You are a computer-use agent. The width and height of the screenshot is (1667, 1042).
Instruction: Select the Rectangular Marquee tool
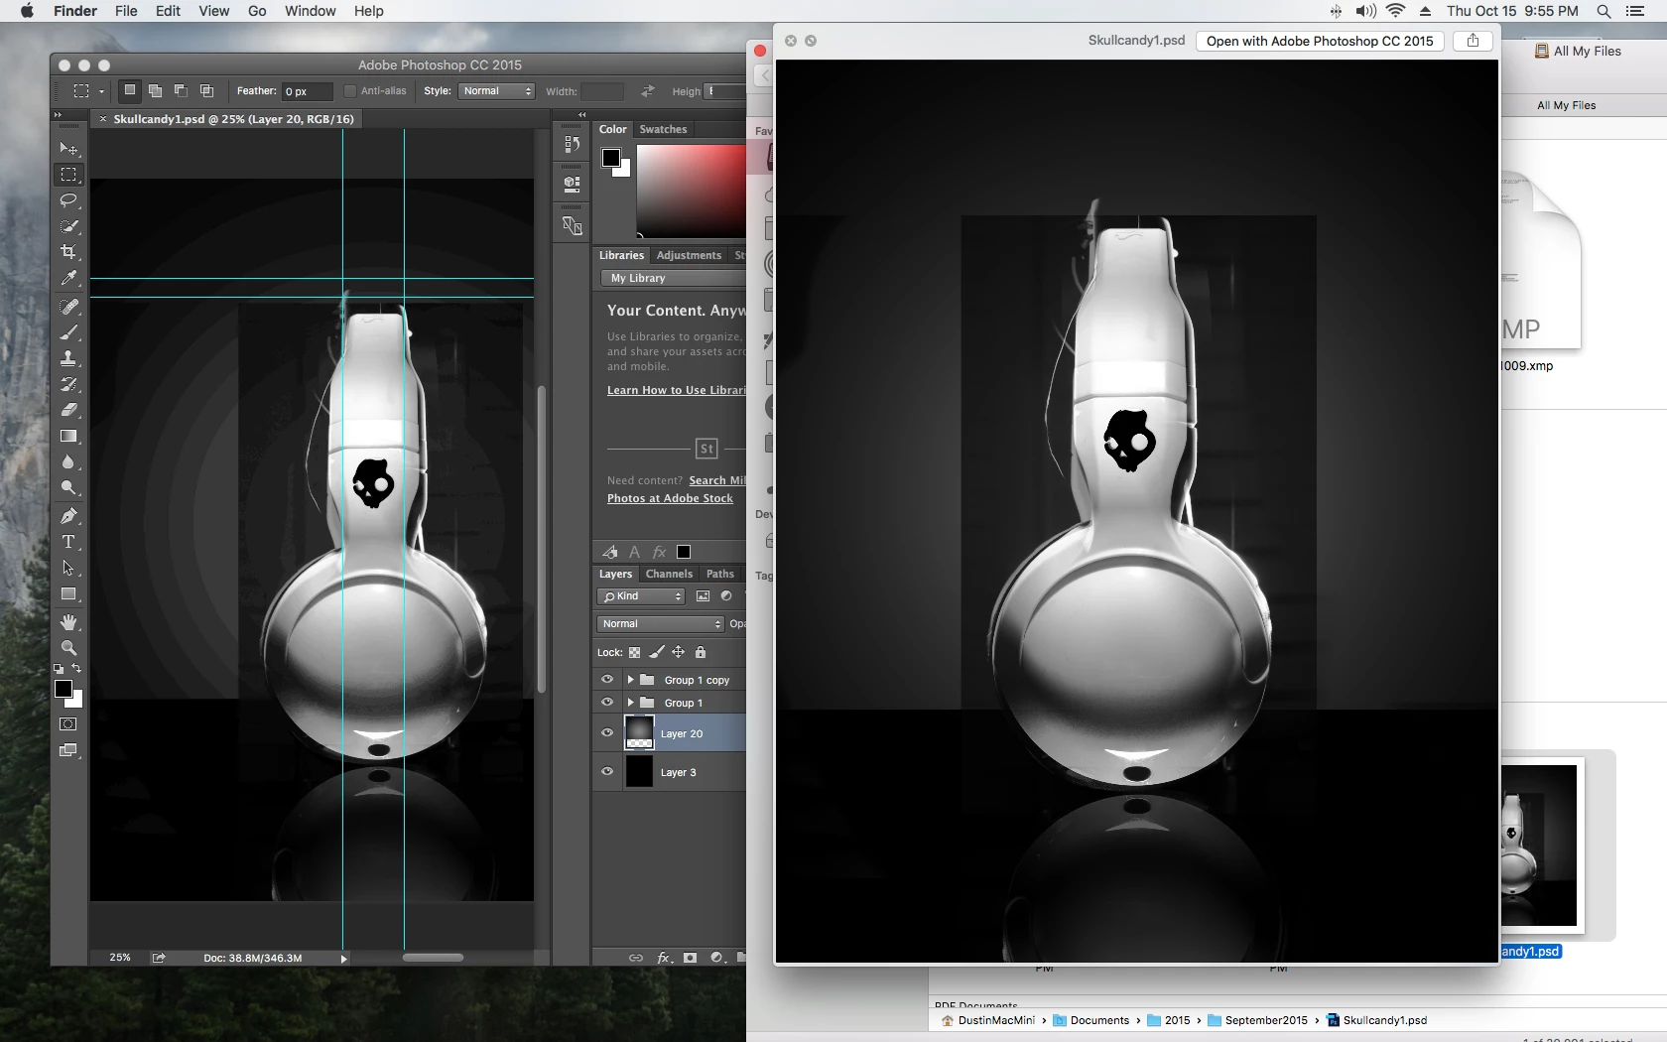point(68,175)
